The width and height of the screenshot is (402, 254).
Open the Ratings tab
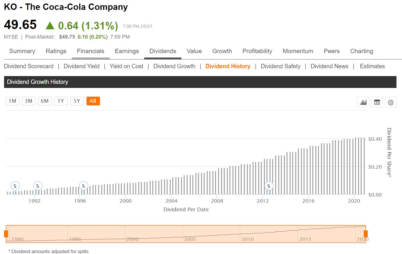pos(56,51)
